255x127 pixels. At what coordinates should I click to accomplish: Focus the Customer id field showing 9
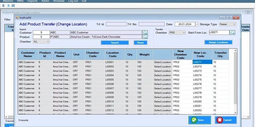click(x=41, y=32)
